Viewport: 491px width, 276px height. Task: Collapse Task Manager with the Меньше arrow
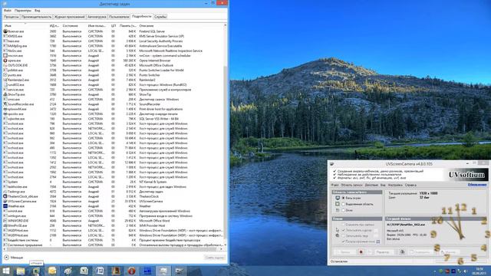(7, 258)
